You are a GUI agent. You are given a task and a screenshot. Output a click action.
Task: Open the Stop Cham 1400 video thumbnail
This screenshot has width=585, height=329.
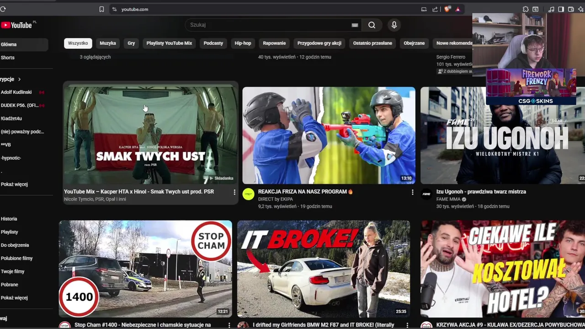[145, 269]
